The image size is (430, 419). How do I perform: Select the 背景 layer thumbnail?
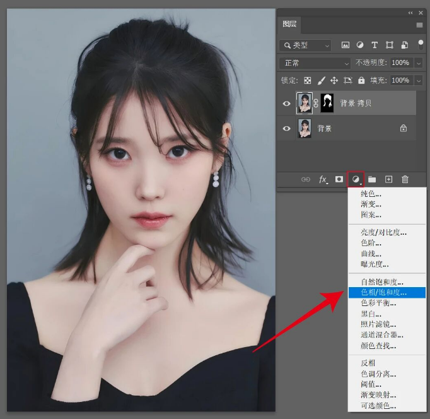point(305,128)
